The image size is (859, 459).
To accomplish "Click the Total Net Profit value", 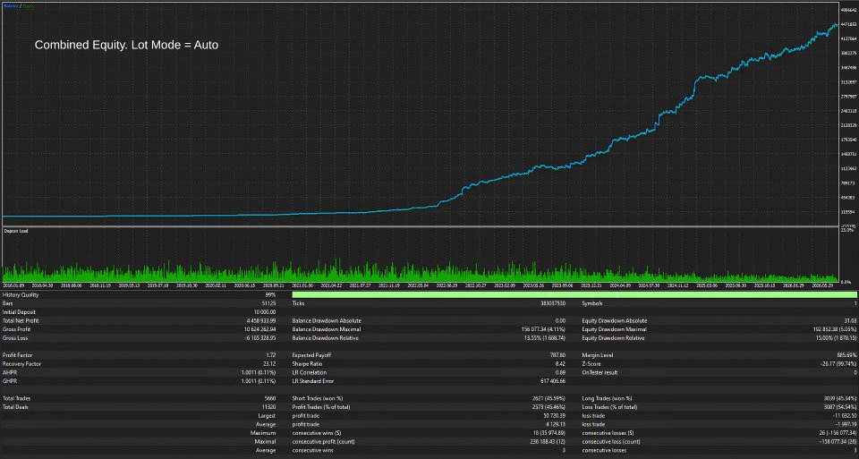I will 260,321.
